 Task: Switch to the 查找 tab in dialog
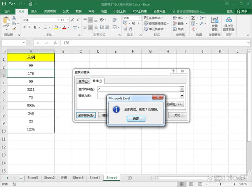83,81
